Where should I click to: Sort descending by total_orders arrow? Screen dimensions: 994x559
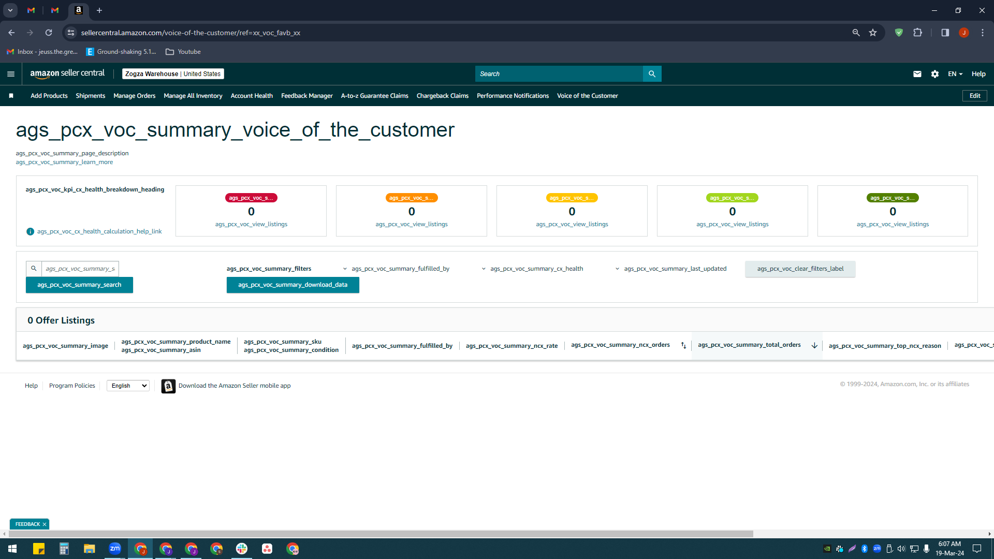click(x=814, y=345)
